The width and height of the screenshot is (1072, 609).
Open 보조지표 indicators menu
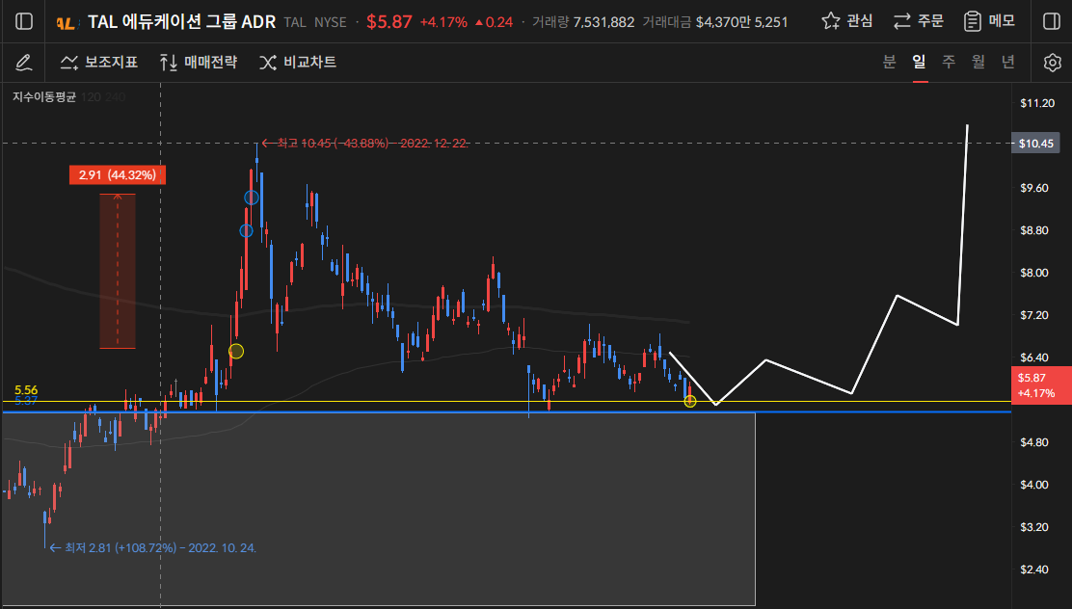point(99,63)
